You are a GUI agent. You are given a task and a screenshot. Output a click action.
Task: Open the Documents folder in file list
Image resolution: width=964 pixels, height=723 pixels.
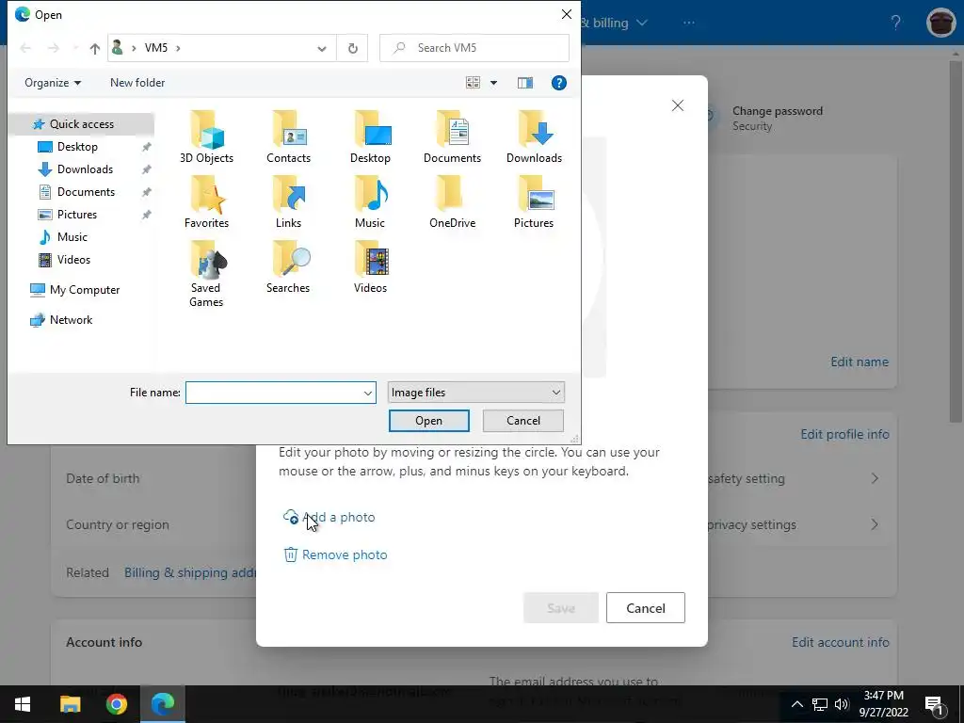[452, 137]
